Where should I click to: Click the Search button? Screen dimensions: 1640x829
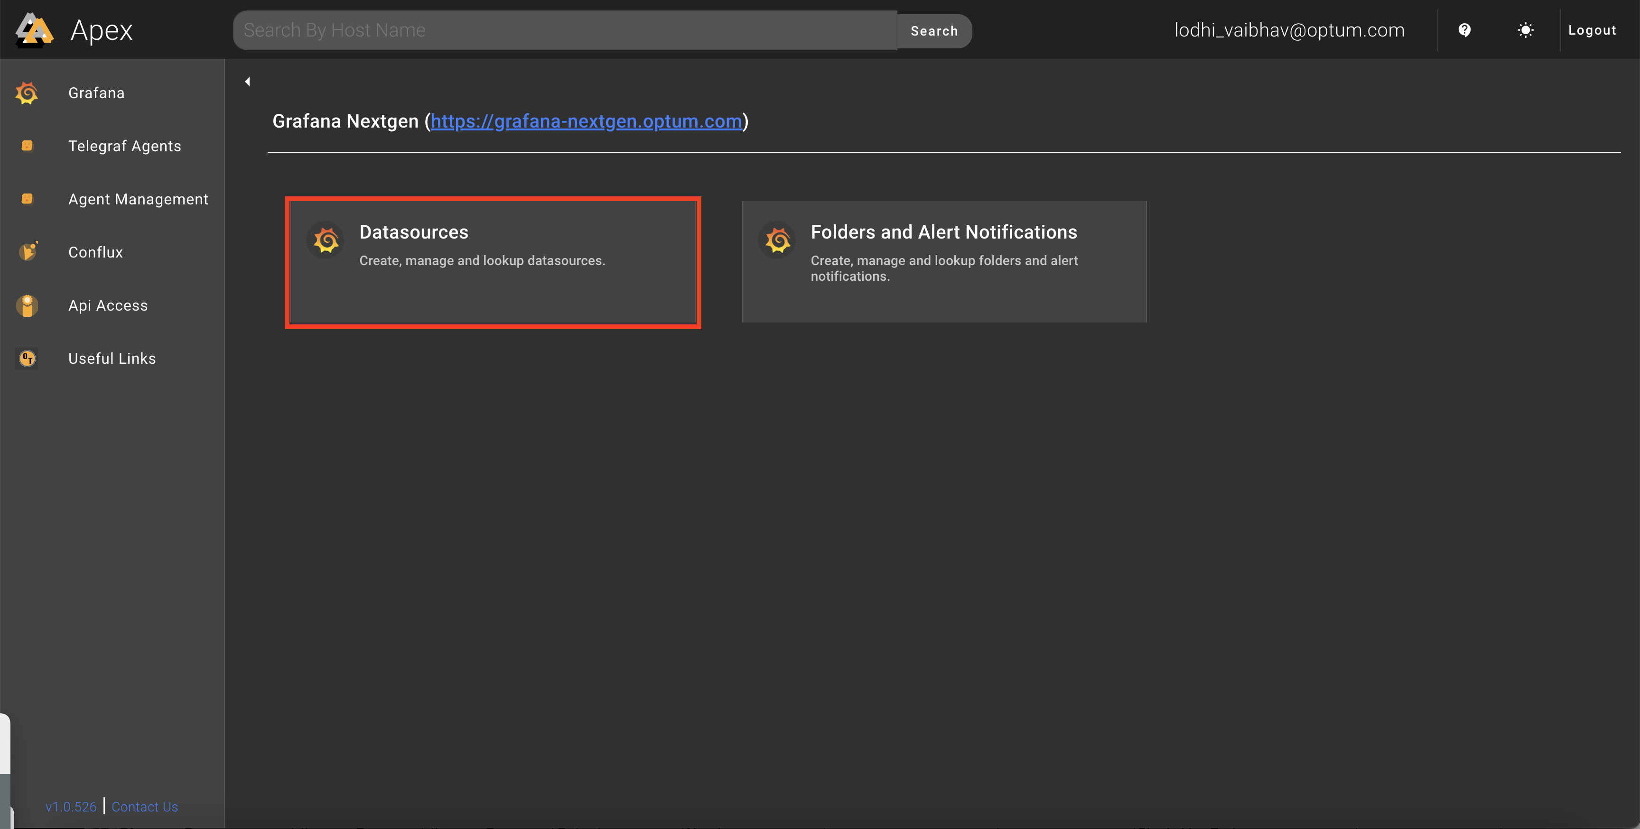(934, 31)
